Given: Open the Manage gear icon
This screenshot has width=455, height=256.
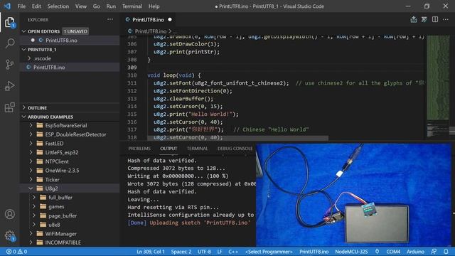Looking at the screenshot, I should 9,235.
